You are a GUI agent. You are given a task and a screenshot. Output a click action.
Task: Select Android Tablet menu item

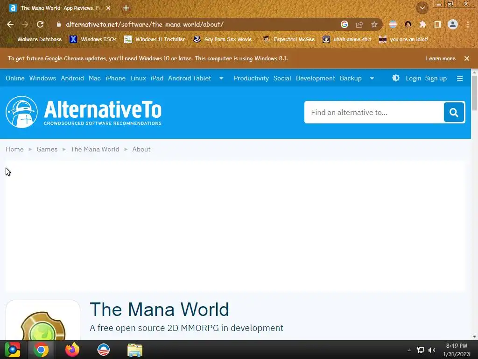tap(190, 78)
